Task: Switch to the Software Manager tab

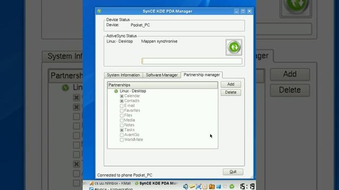Action: 162,75
